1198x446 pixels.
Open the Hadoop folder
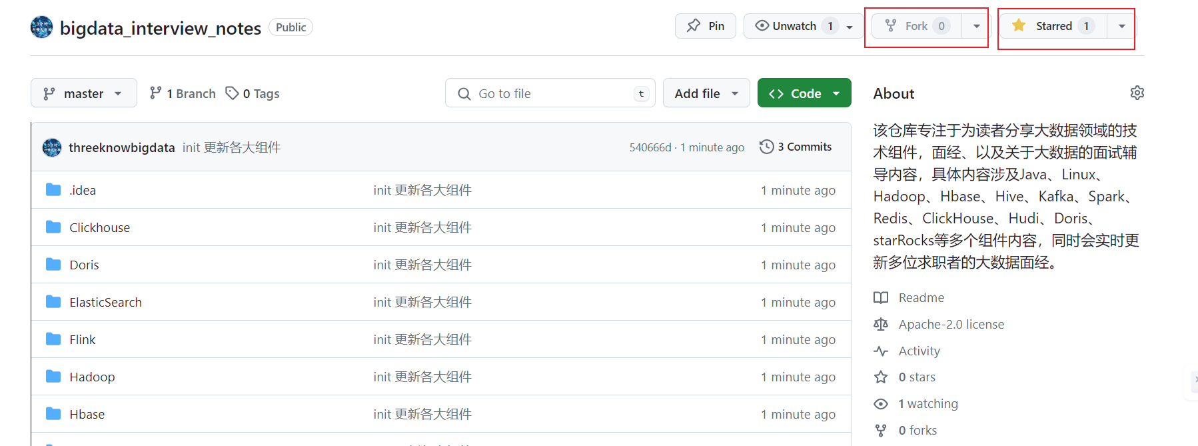[92, 377]
